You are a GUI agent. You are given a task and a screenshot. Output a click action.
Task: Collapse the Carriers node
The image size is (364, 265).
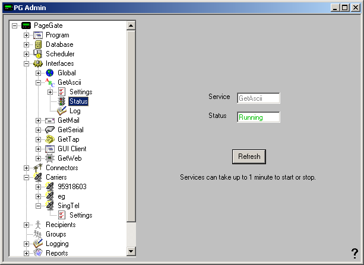[x=27, y=177]
